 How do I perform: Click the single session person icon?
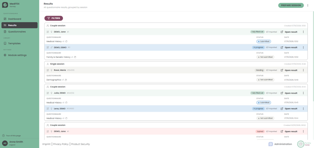coord(48,64)
